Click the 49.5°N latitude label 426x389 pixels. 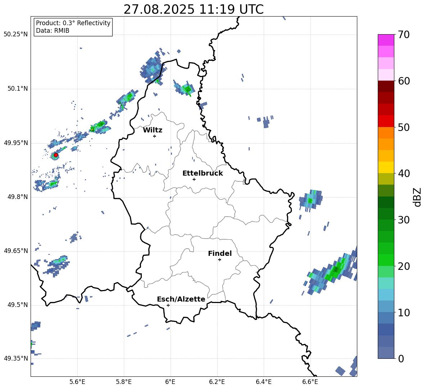(x=18, y=305)
